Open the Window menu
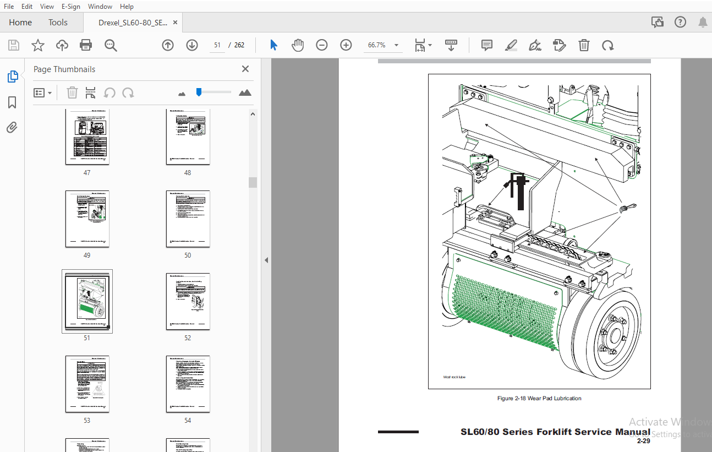The image size is (712, 452). 100,7
